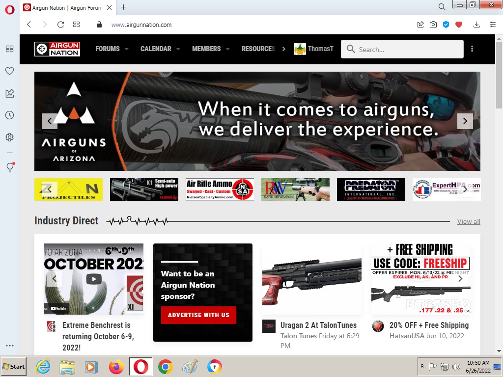Slide sponsor logos to the left
503x377 pixels.
[x=50, y=189]
